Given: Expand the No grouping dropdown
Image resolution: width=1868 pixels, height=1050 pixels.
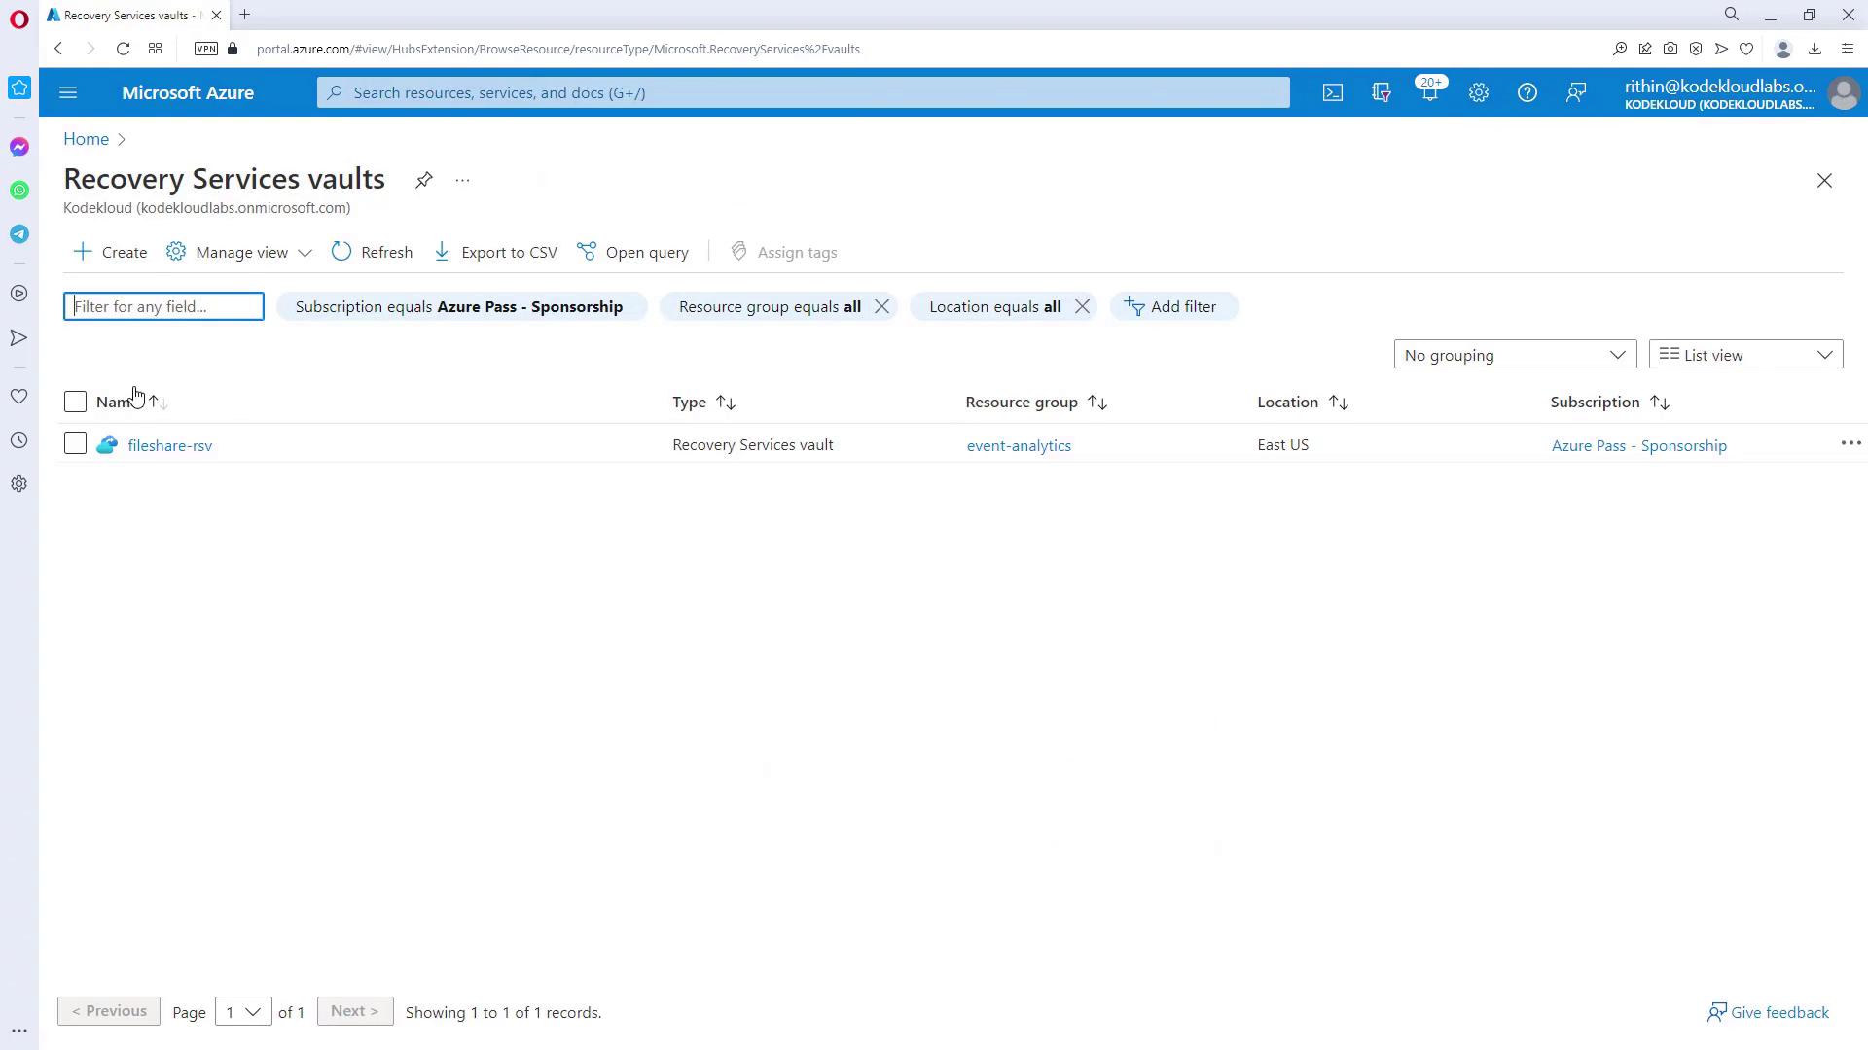Looking at the screenshot, I should point(1514,355).
